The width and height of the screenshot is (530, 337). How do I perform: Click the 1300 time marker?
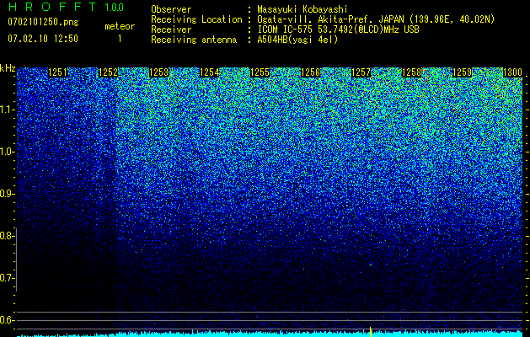(513, 72)
